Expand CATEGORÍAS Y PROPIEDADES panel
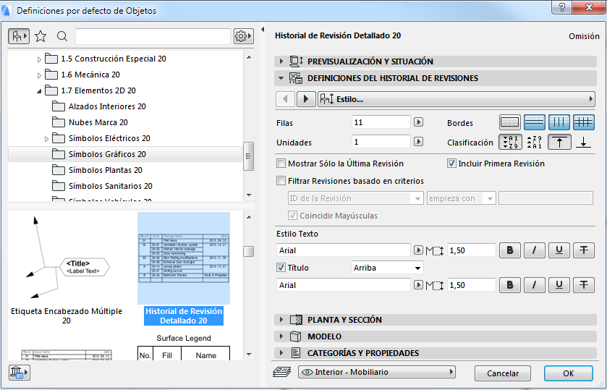The height and width of the screenshot is (390, 607). 436,353
